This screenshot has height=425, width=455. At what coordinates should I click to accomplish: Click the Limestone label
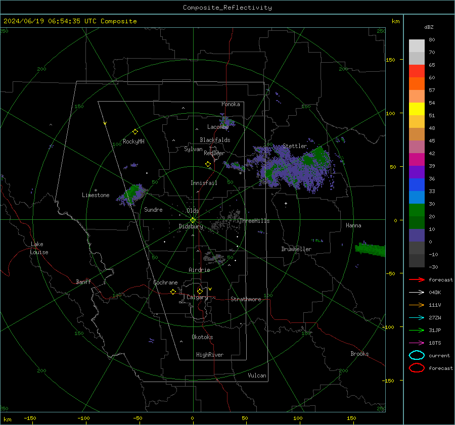(96, 195)
